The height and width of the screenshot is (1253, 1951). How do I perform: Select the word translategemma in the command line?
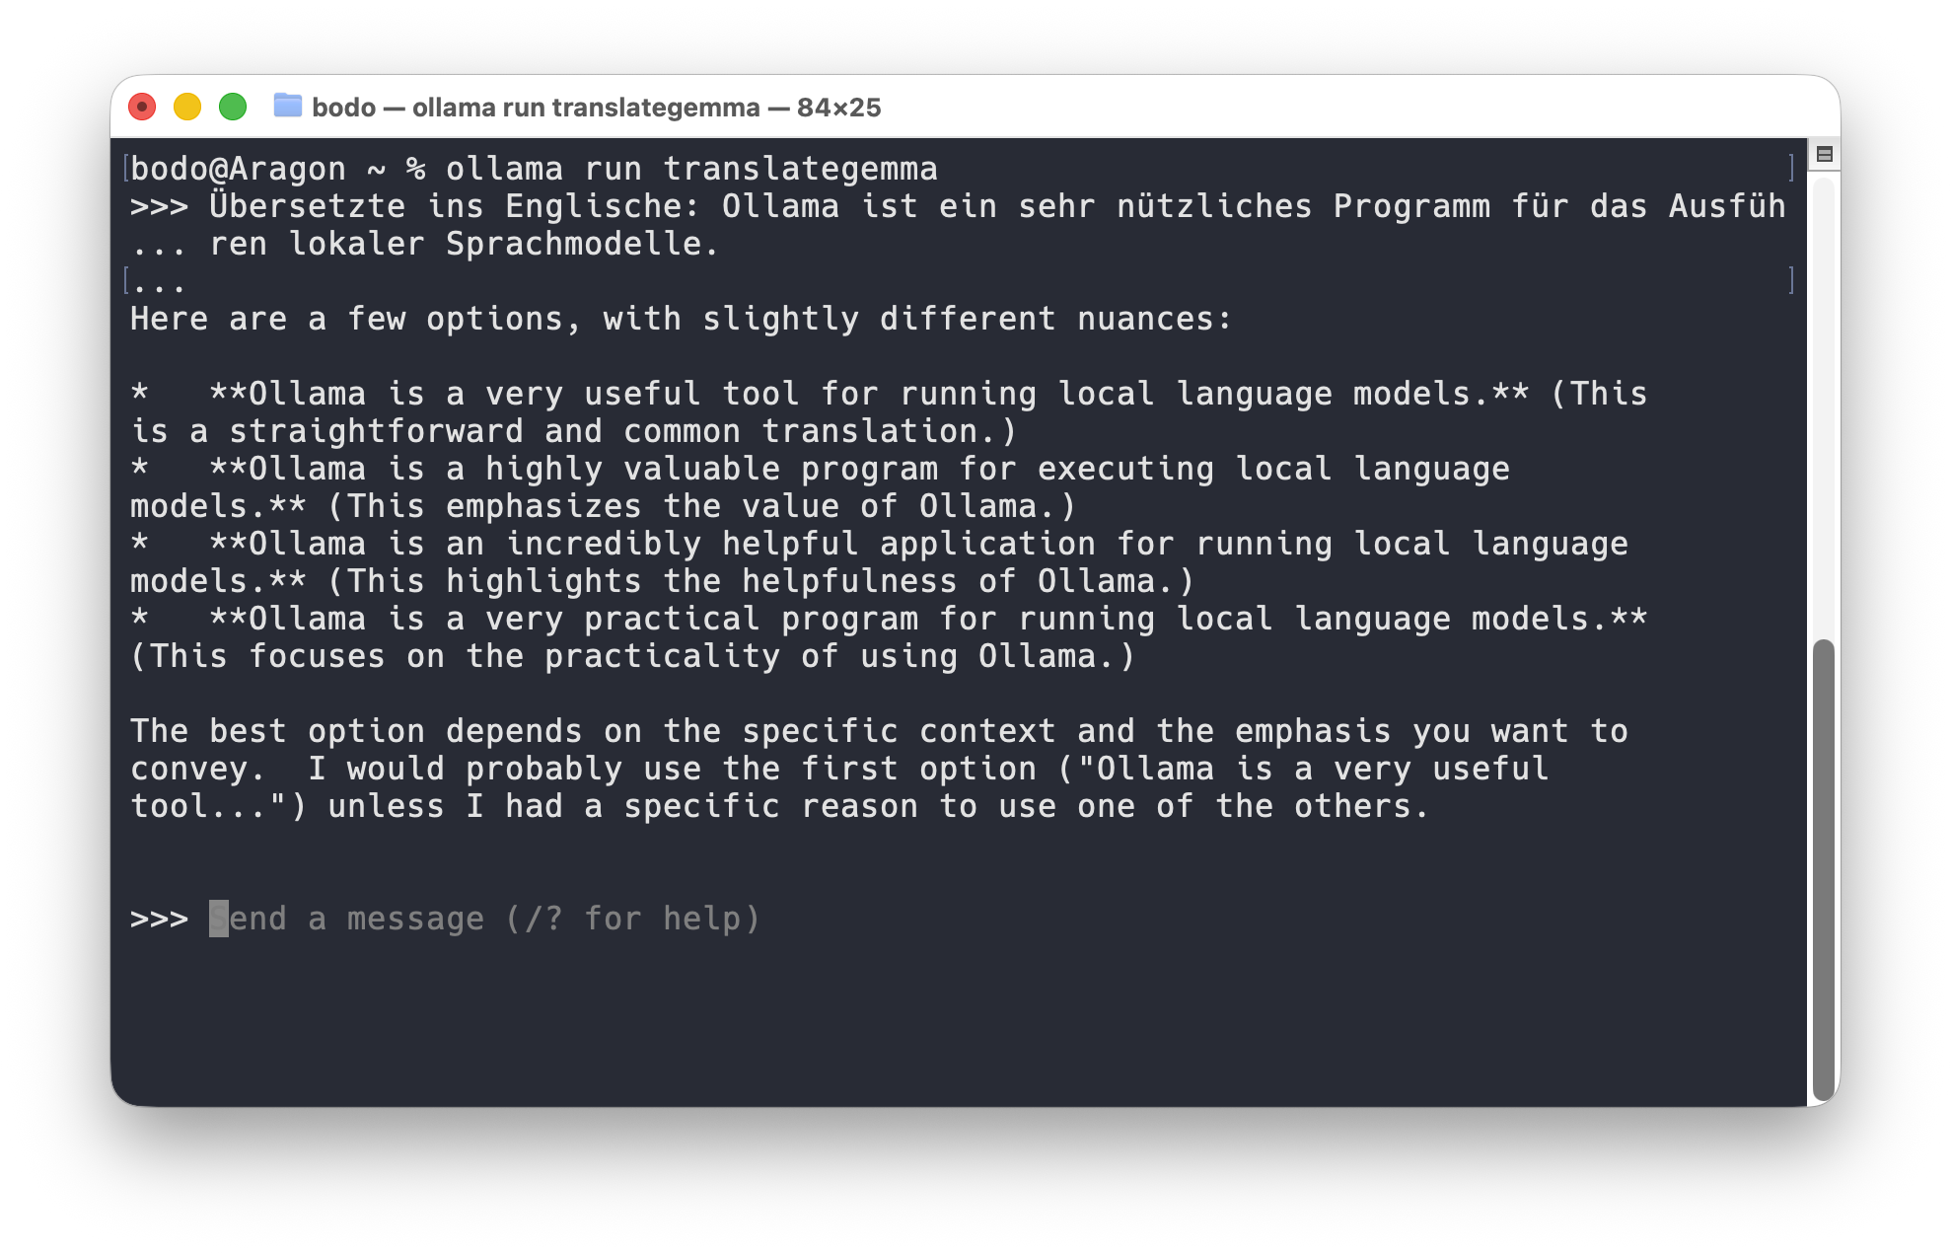tap(801, 168)
